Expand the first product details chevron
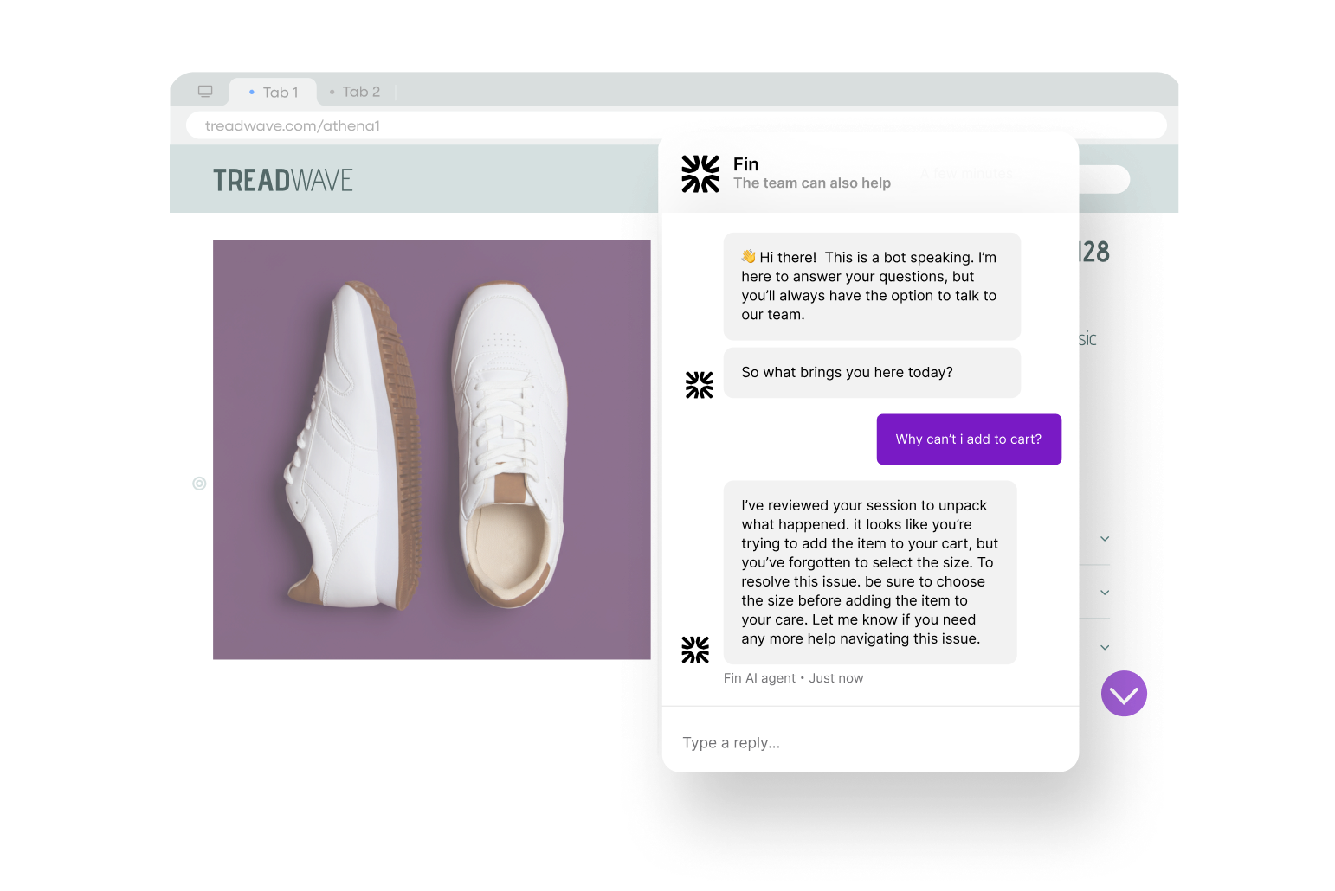1335x891 pixels. (1105, 539)
